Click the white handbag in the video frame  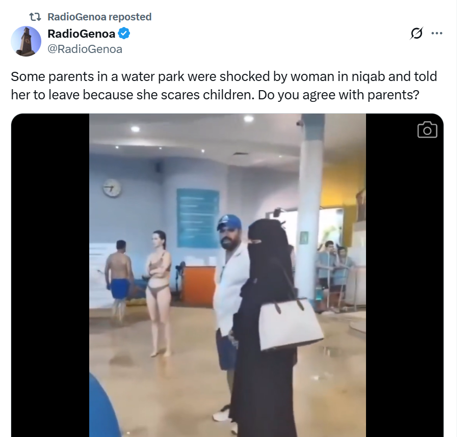(x=291, y=323)
